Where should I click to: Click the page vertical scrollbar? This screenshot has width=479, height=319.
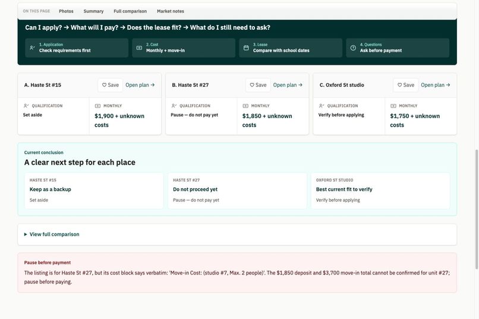[x=477, y=209]
